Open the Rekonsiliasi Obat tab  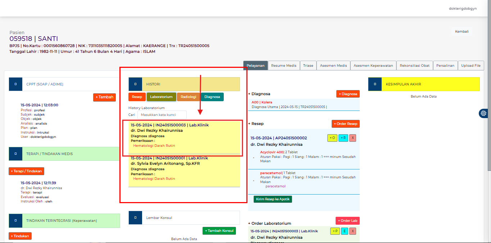tap(414, 65)
